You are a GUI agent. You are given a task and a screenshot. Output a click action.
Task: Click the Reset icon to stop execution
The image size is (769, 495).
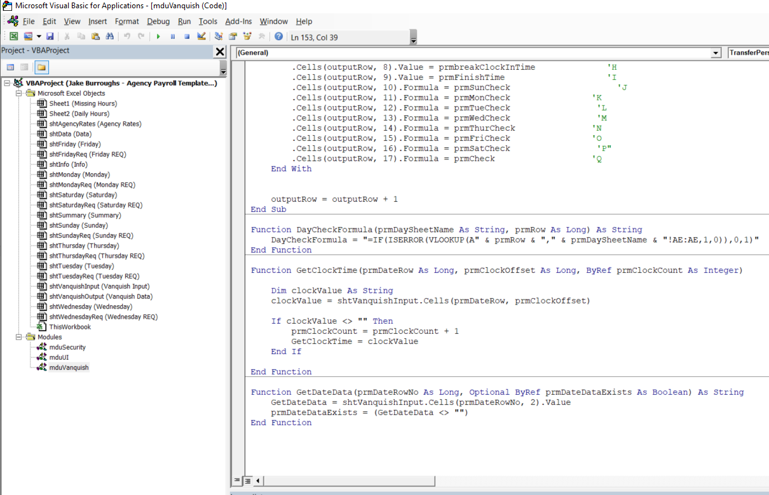coord(186,36)
